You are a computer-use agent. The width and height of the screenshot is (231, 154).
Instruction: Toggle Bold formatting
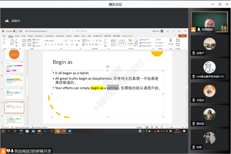coord(46,45)
